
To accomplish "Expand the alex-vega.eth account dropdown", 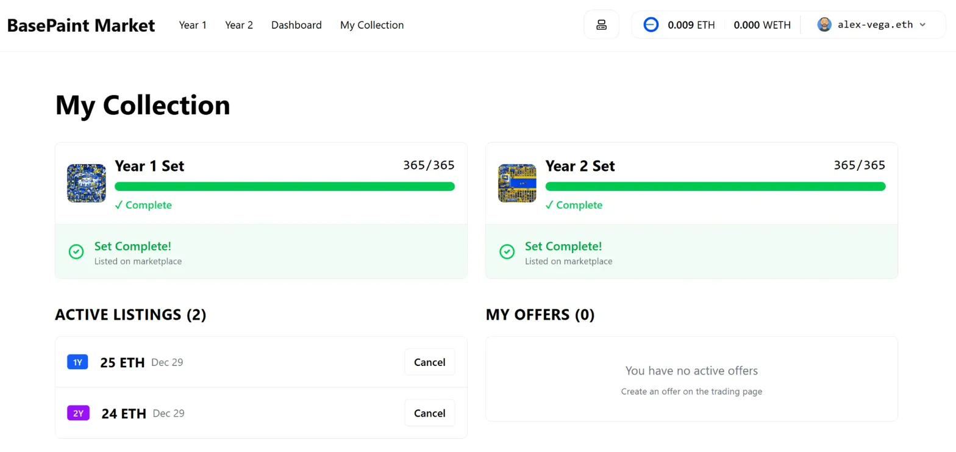I will (875, 25).
